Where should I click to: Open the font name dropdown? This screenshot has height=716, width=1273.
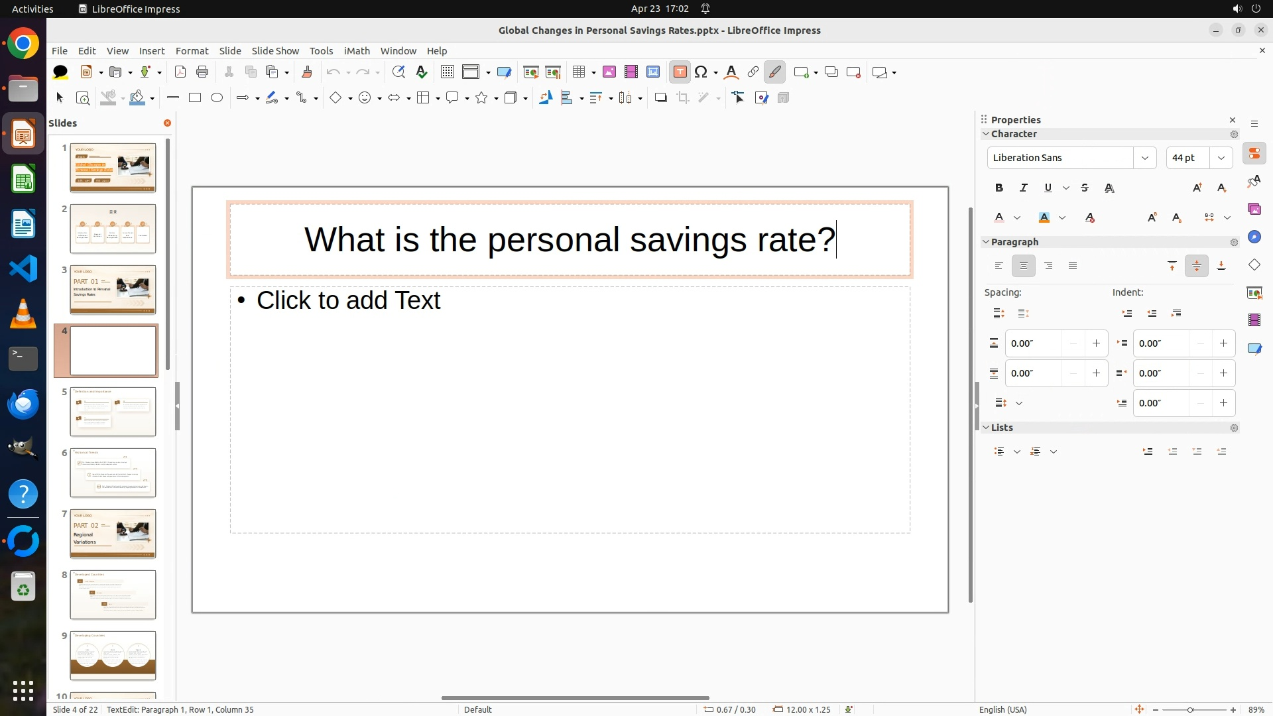[1144, 158]
